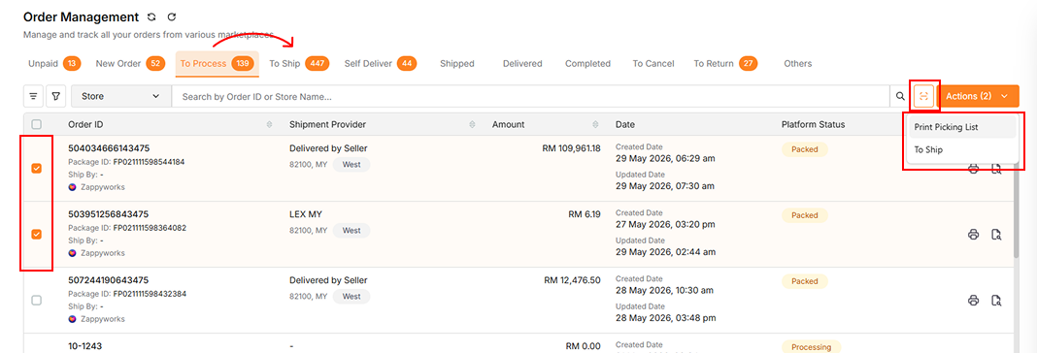Open the Self Deliver tab
The image size is (1037, 353).
tap(381, 63)
